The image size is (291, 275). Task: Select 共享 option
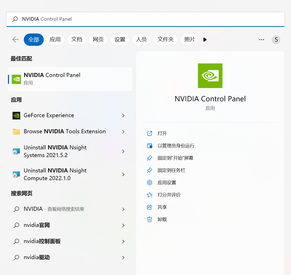[162, 207]
